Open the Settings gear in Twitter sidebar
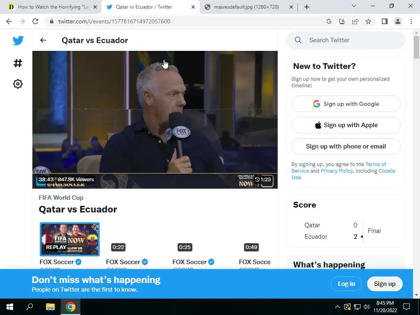The width and height of the screenshot is (420, 315). pyautogui.click(x=18, y=84)
